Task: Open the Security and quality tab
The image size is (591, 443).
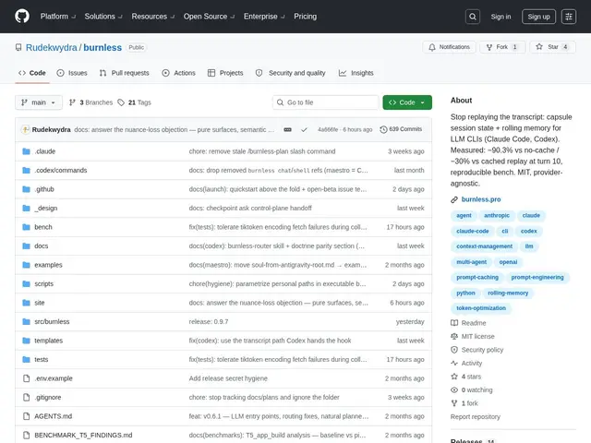Action: point(291,73)
